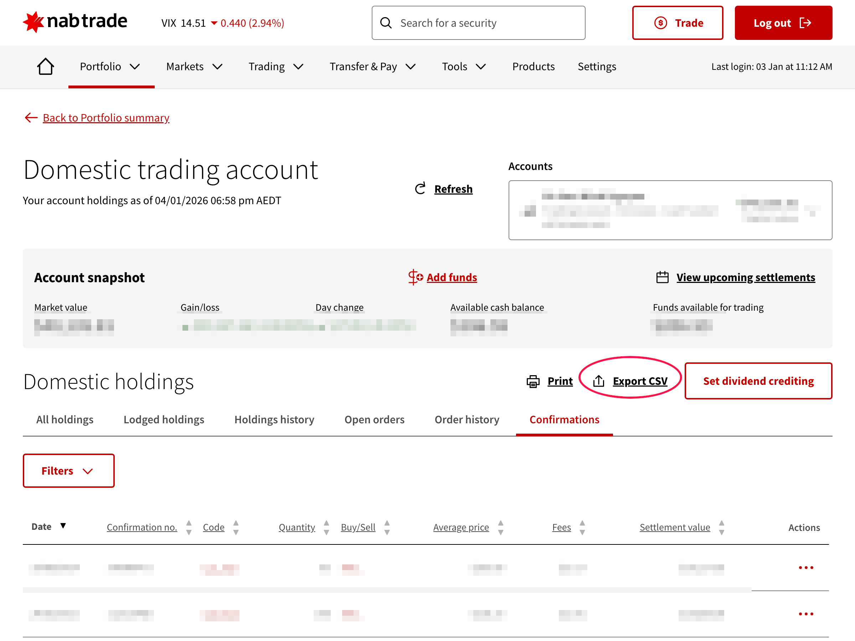Screen dimensions: 855x641
Task: Go to the home icon in navigation
Action: [x=45, y=67]
